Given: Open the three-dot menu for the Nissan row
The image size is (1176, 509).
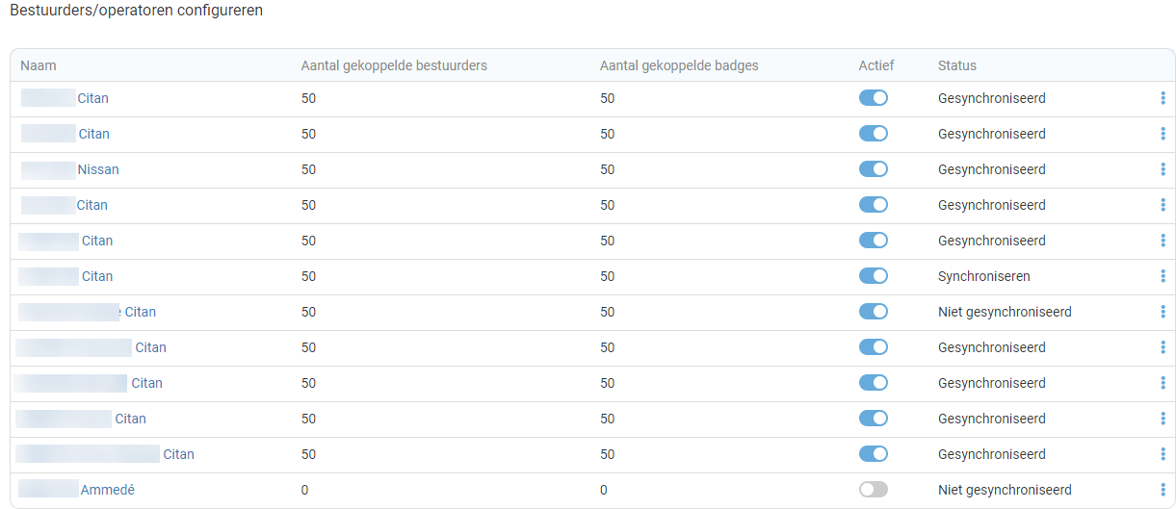Looking at the screenshot, I should tap(1163, 169).
